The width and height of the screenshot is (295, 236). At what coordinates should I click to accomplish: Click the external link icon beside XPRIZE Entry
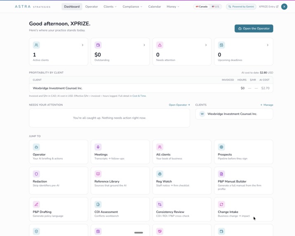pos(277,7)
